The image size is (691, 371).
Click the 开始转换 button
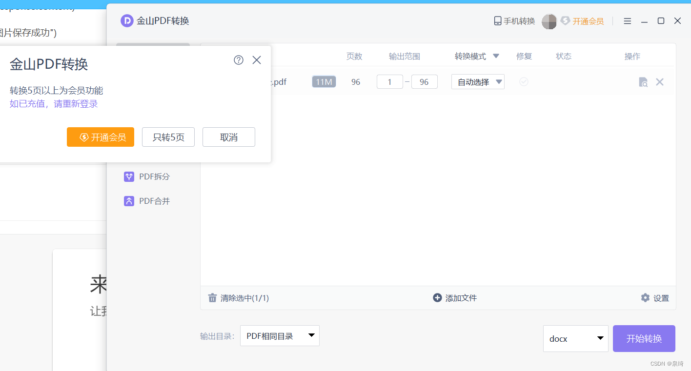[644, 338]
